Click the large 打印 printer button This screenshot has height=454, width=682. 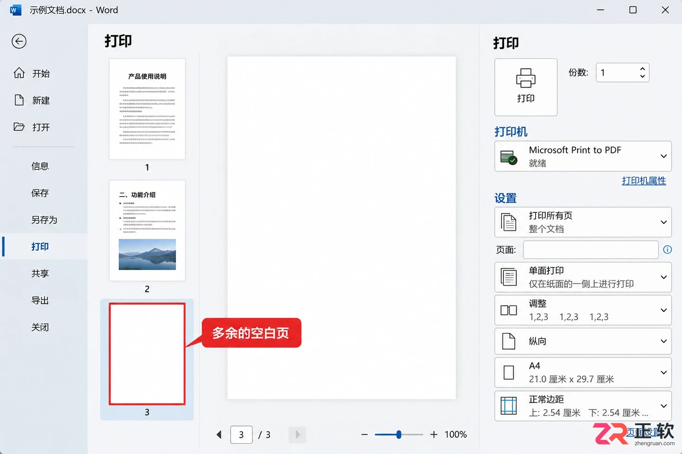526,87
